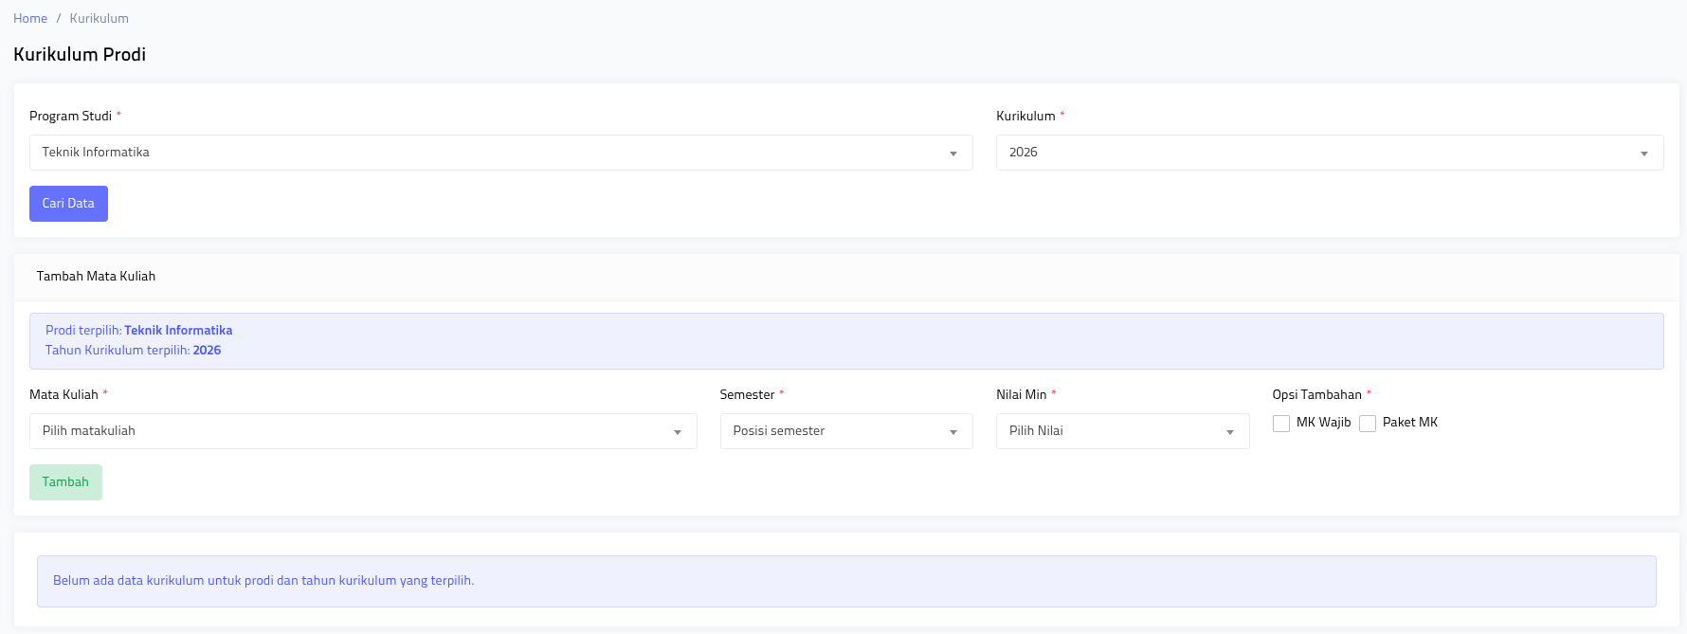Open the Posisi semester select box
The width and height of the screenshot is (1687, 634).
click(834, 431)
